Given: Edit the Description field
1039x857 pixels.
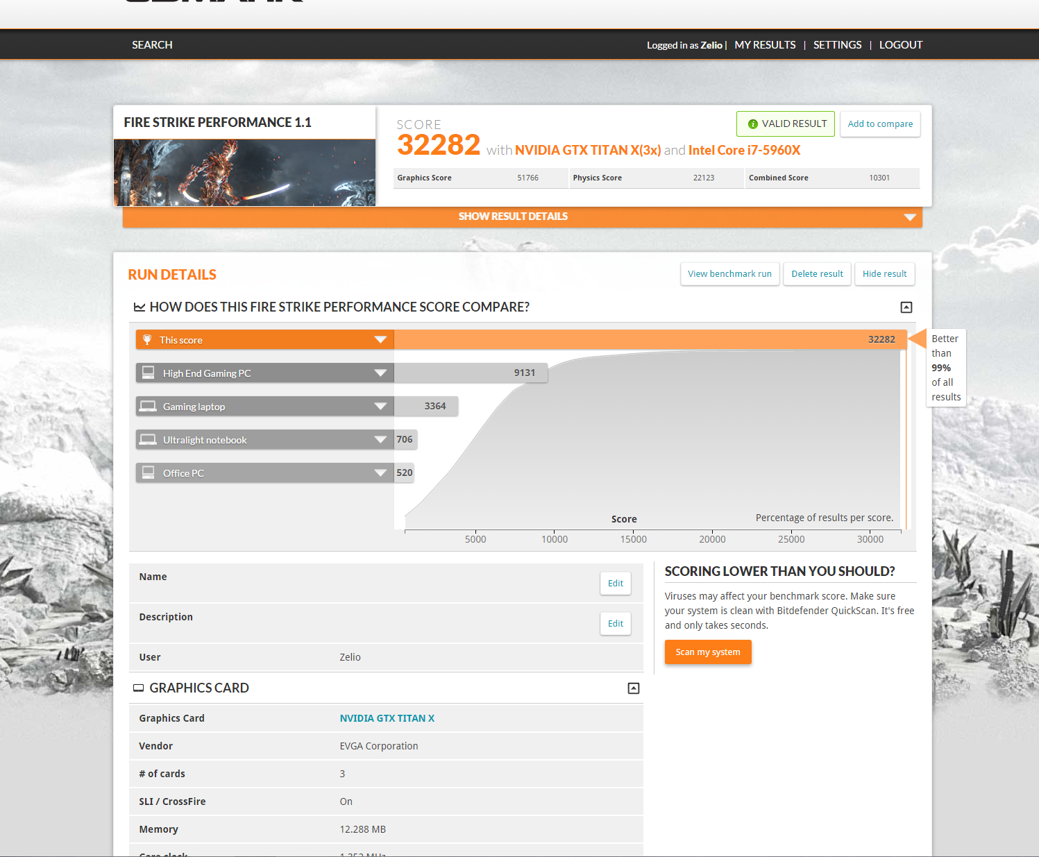Looking at the screenshot, I should pos(616,623).
